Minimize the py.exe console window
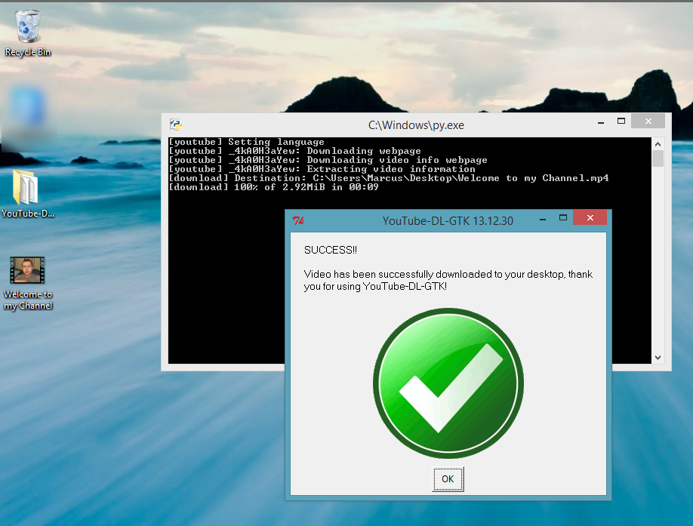693x526 pixels. (601, 122)
